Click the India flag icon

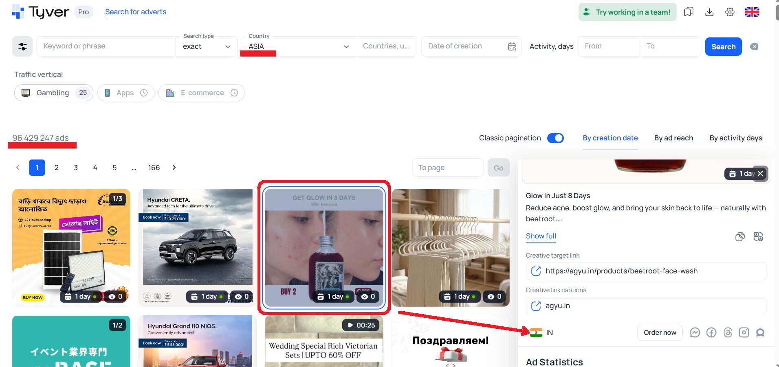coord(536,332)
